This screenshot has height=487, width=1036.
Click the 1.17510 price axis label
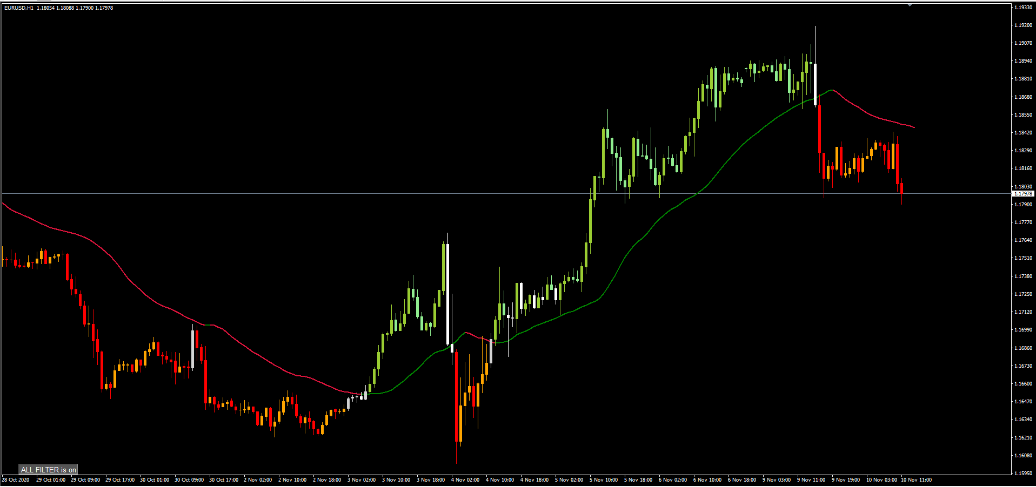point(1023,258)
